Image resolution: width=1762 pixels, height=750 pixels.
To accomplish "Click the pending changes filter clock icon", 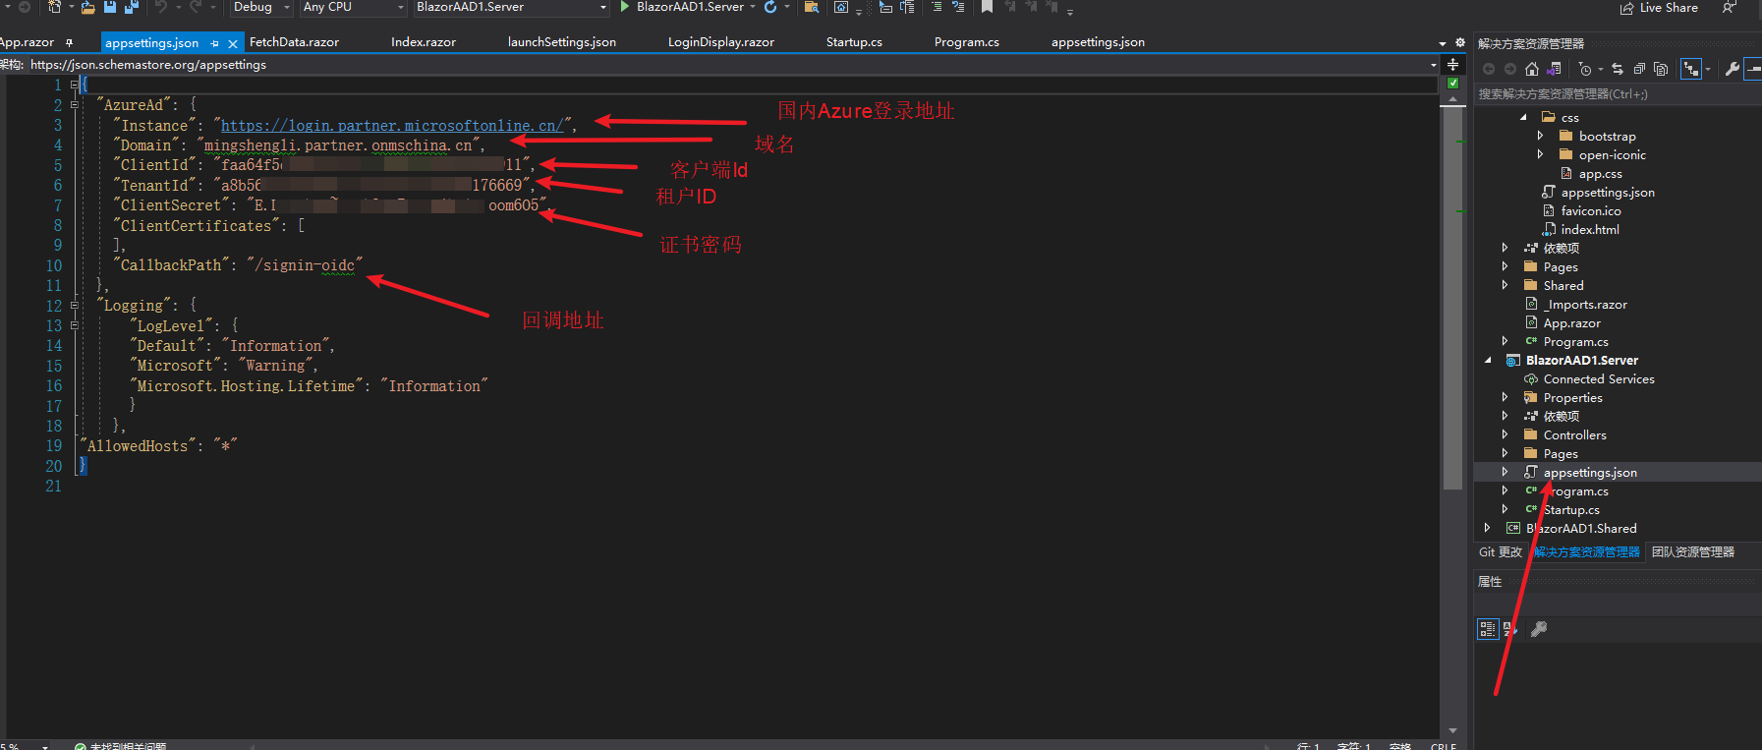I will coord(1584,69).
